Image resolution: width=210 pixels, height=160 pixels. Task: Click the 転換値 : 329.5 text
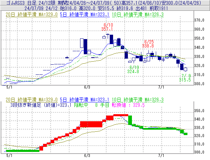click(x=128, y=105)
